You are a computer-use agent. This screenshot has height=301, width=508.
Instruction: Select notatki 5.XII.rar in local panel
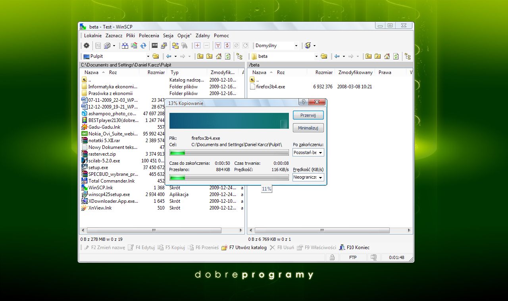click(x=104, y=141)
